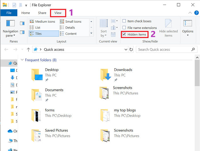Open This PC in the navigation pane
This screenshot has width=200, height=151.
pyautogui.click(x=13, y=141)
